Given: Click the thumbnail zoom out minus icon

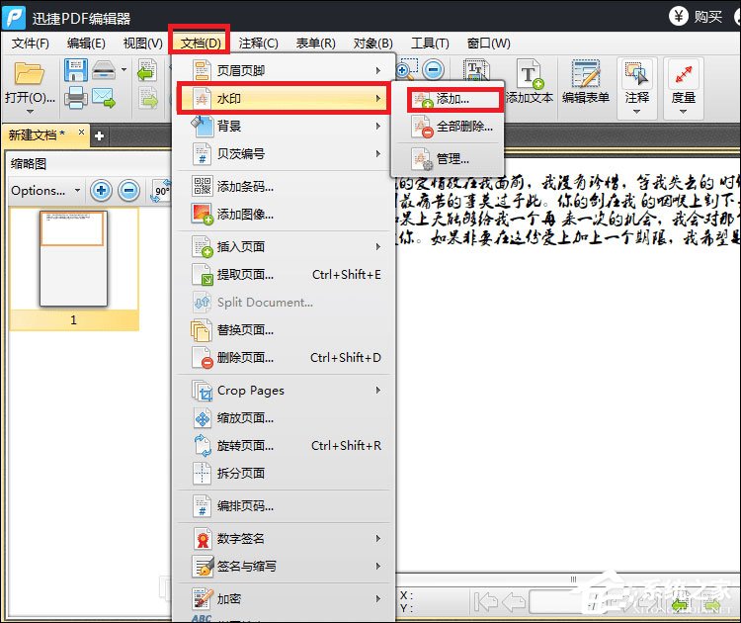Looking at the screenshot, I should pos(128,191).
